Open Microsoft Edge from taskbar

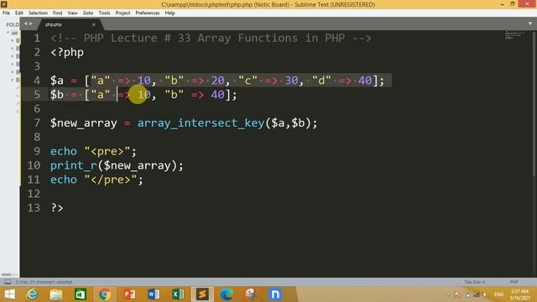coord(227,294)
